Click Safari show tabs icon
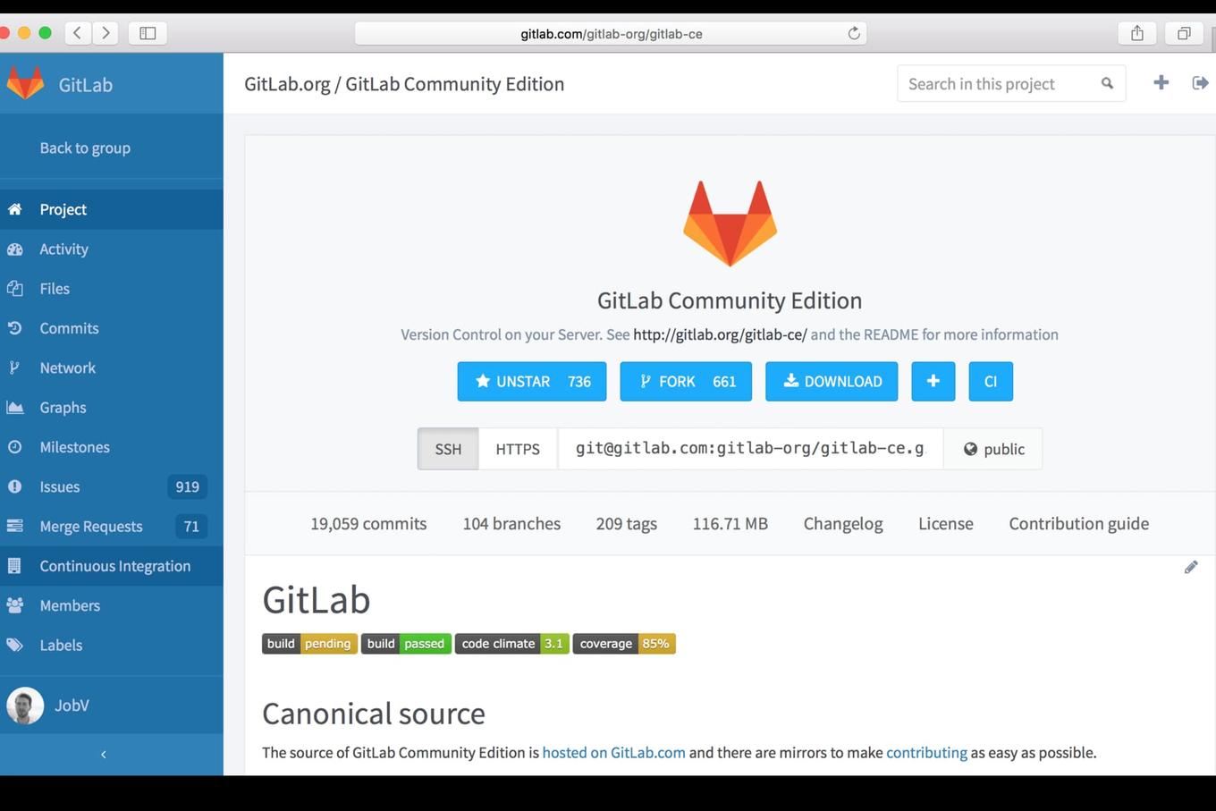 (1184, 33)
